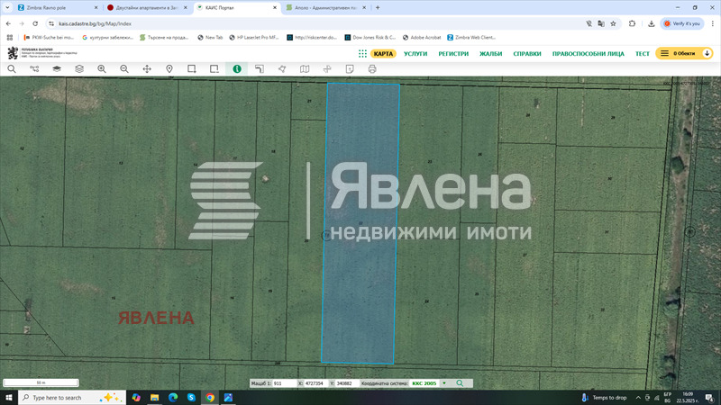Click the РЕГИСТРИ navigation link
The height and width of the screenshot is (405, 721).
point(453,54)
